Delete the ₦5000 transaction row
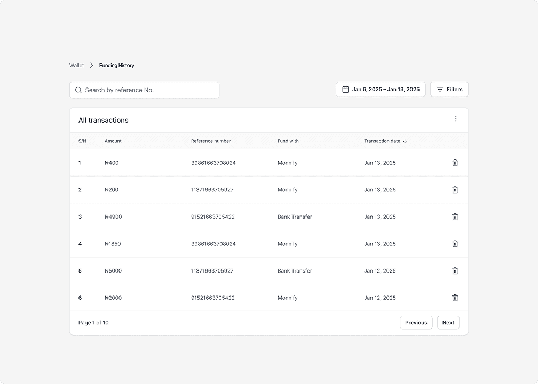 455,271
